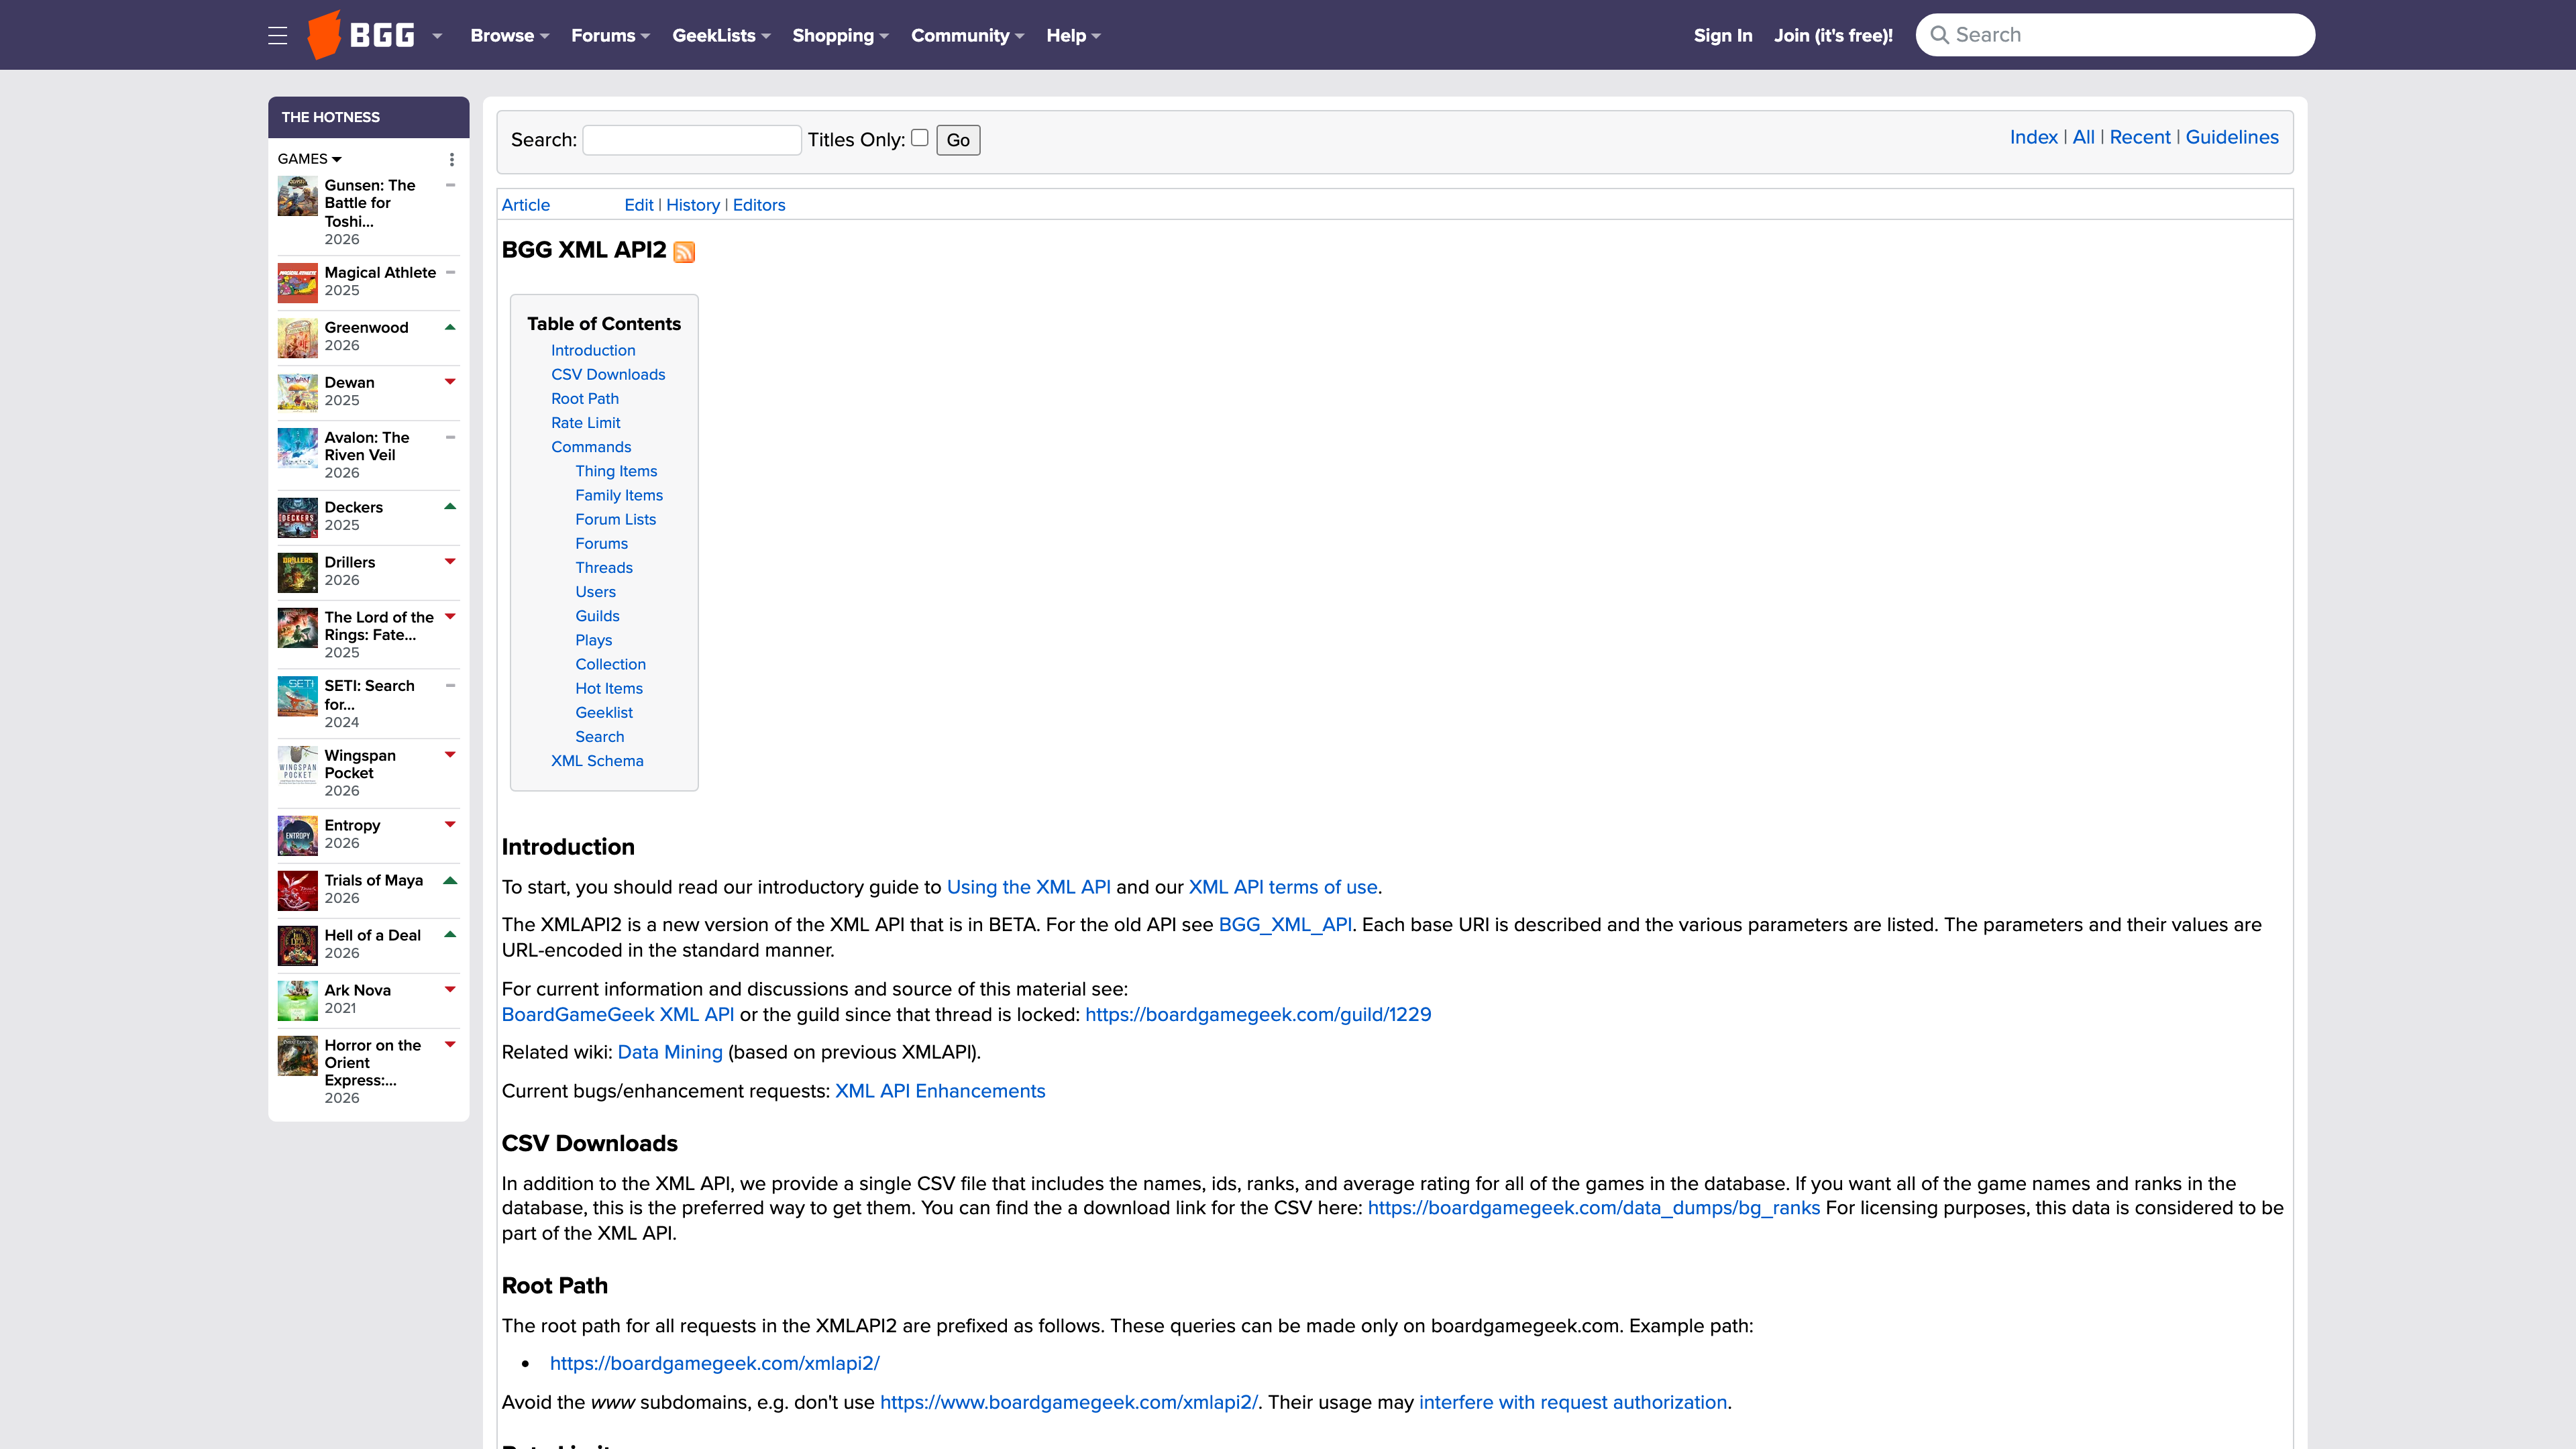Image resolution: width=2576 pixels, height=1449 pixels.
Task: Open the Ark Nova thumbnail
Action: point(297,1001)
